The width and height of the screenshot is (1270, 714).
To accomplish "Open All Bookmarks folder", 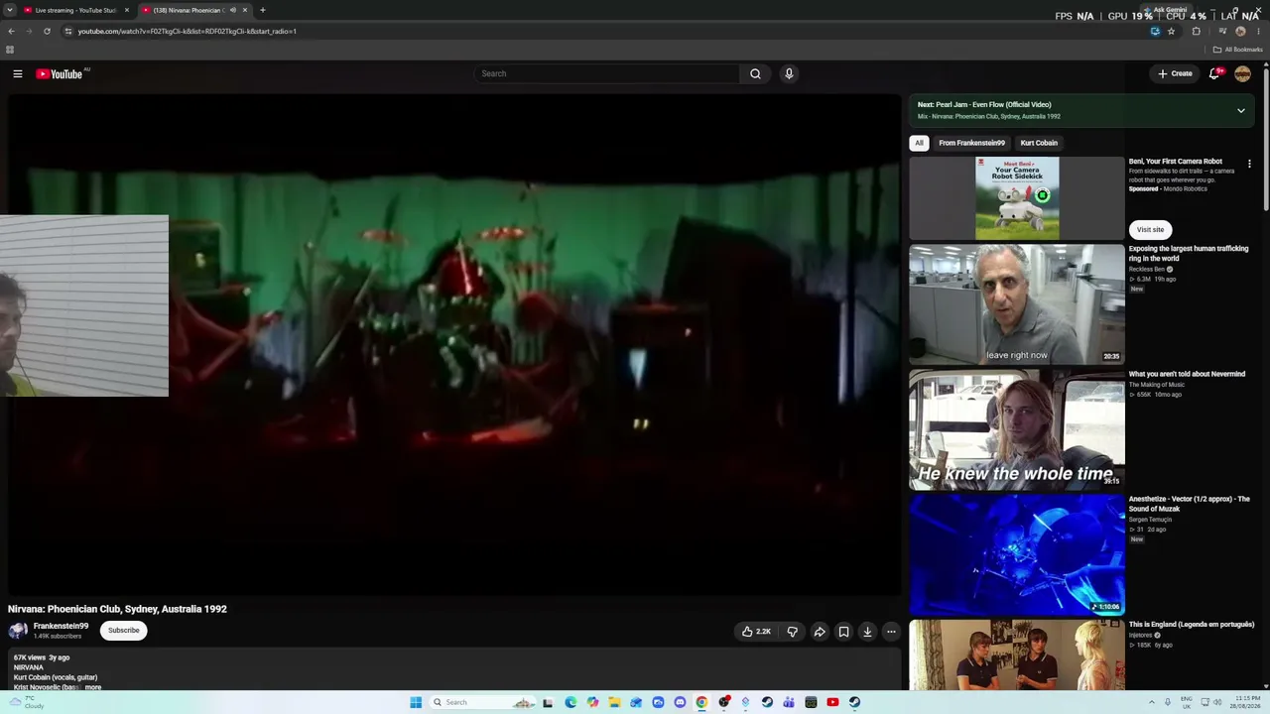I will tap(1238, 50).
